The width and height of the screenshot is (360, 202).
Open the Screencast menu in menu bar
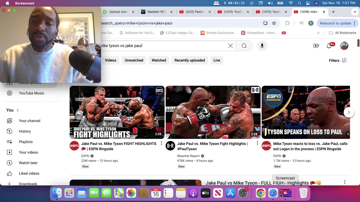tap(24, 3)
